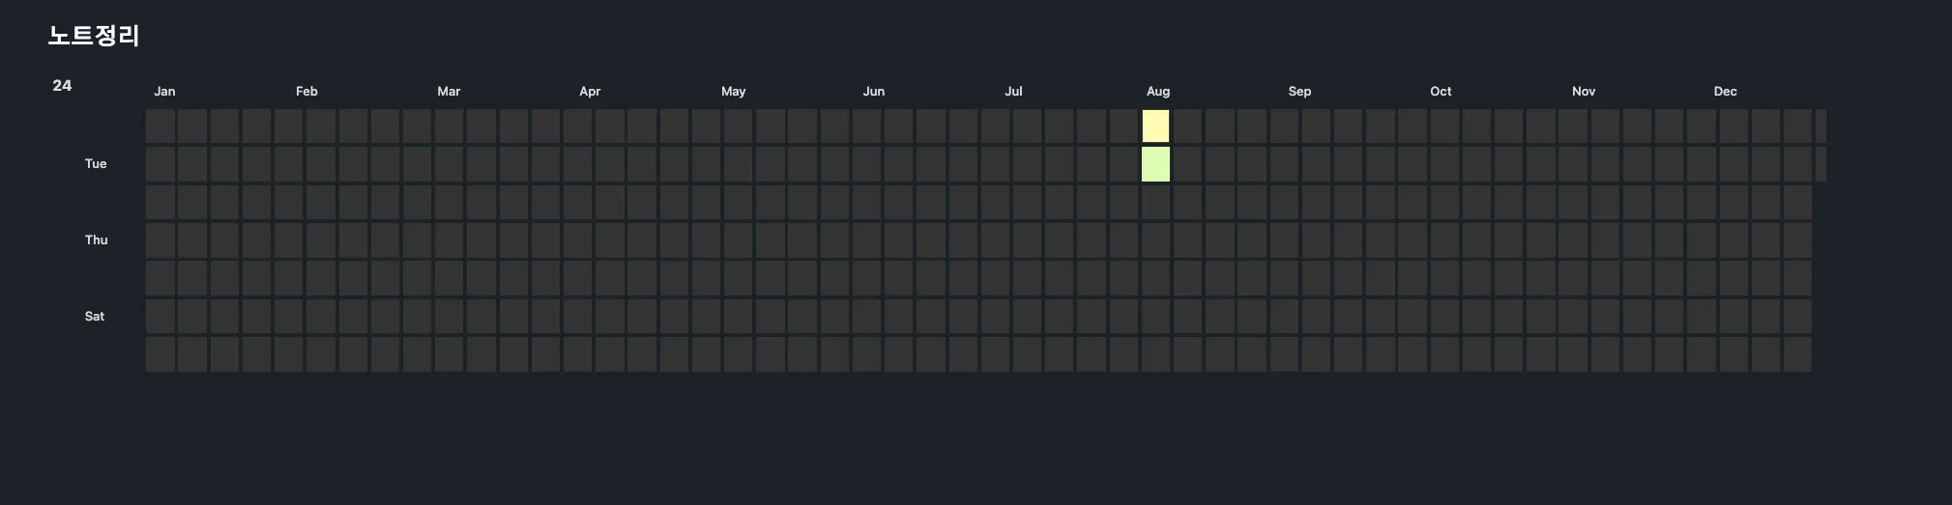The width and height of the screenshot is (1952, 505).
Task: Click the year label 24
Action: click(62, 85)
